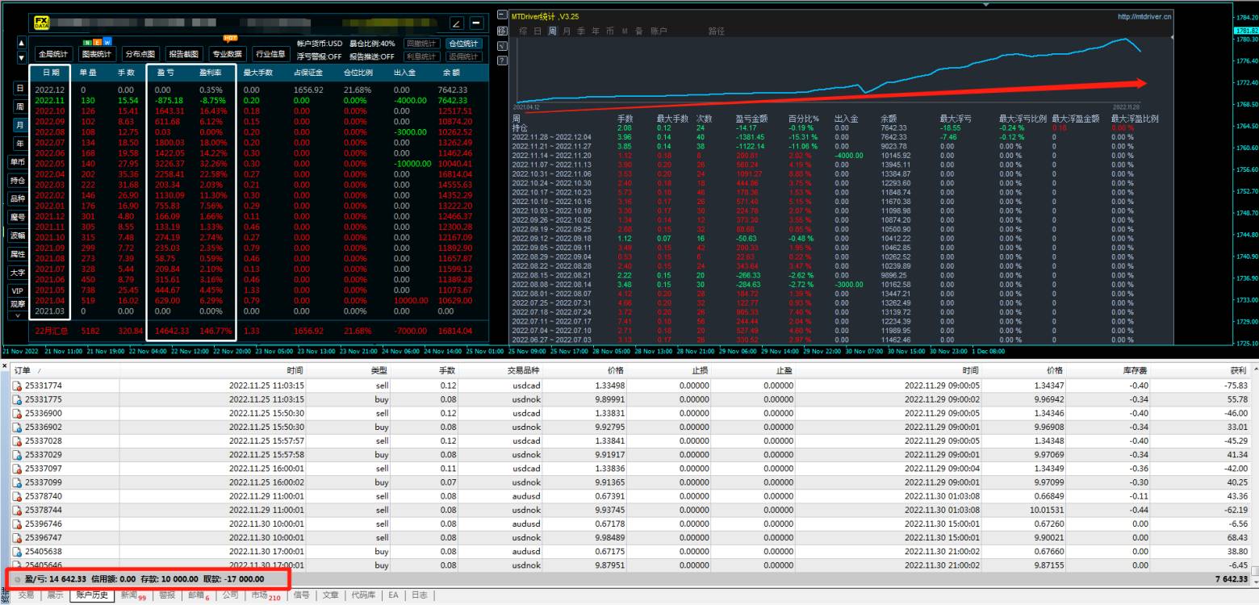Click the MTDriver panel minimize icon
This screenshot has width=1259, height=605.
point(502,15)
